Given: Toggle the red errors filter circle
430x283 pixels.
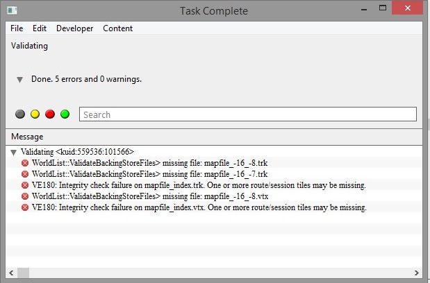Looking at the screenshot, I should pyautogui.click(x=50, y=114).
